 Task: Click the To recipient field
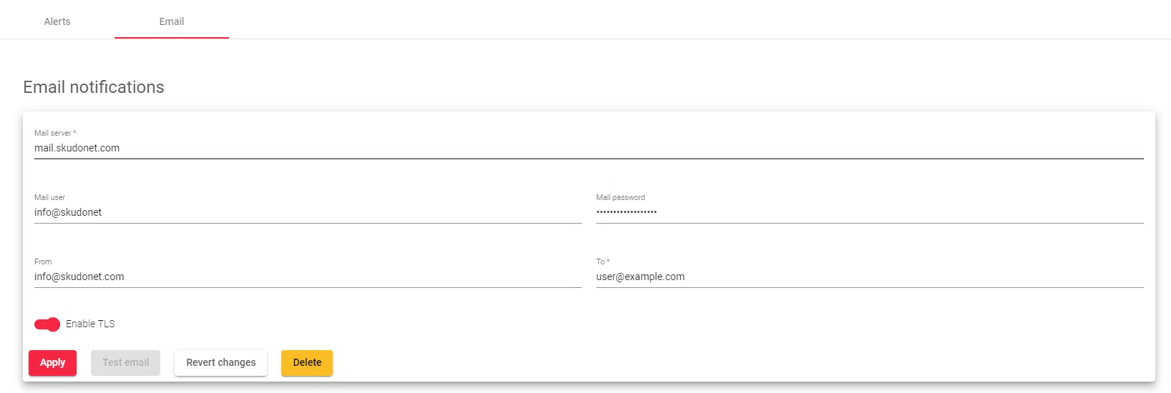pyautogui.click(x=870, y=277)
